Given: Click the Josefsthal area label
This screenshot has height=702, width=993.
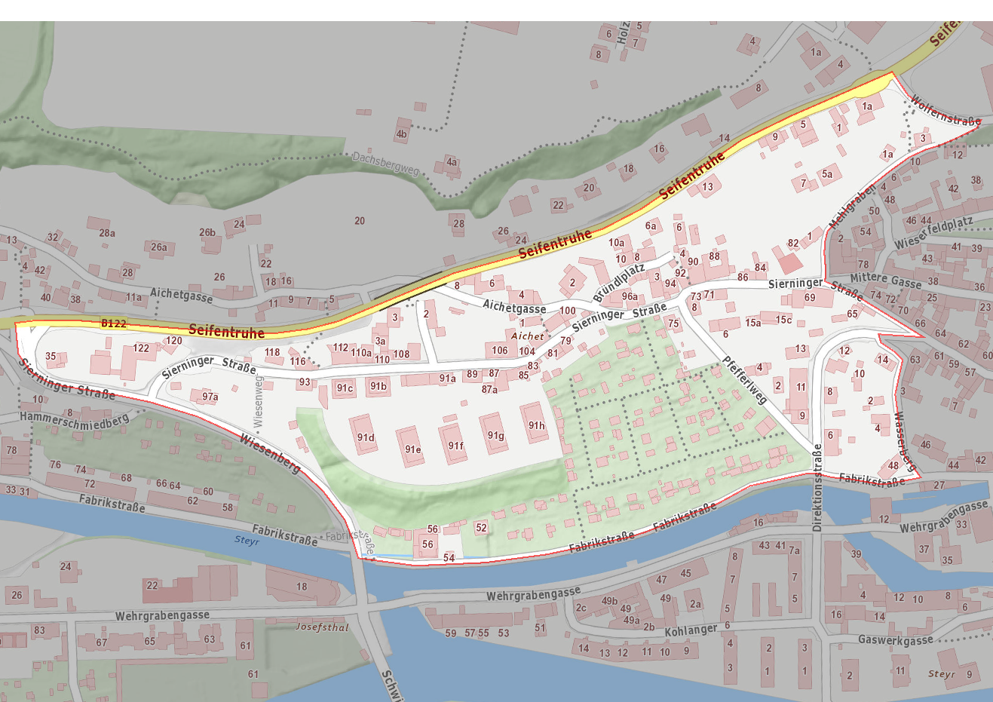Looking at the screenshot, I should coord(322,627).
